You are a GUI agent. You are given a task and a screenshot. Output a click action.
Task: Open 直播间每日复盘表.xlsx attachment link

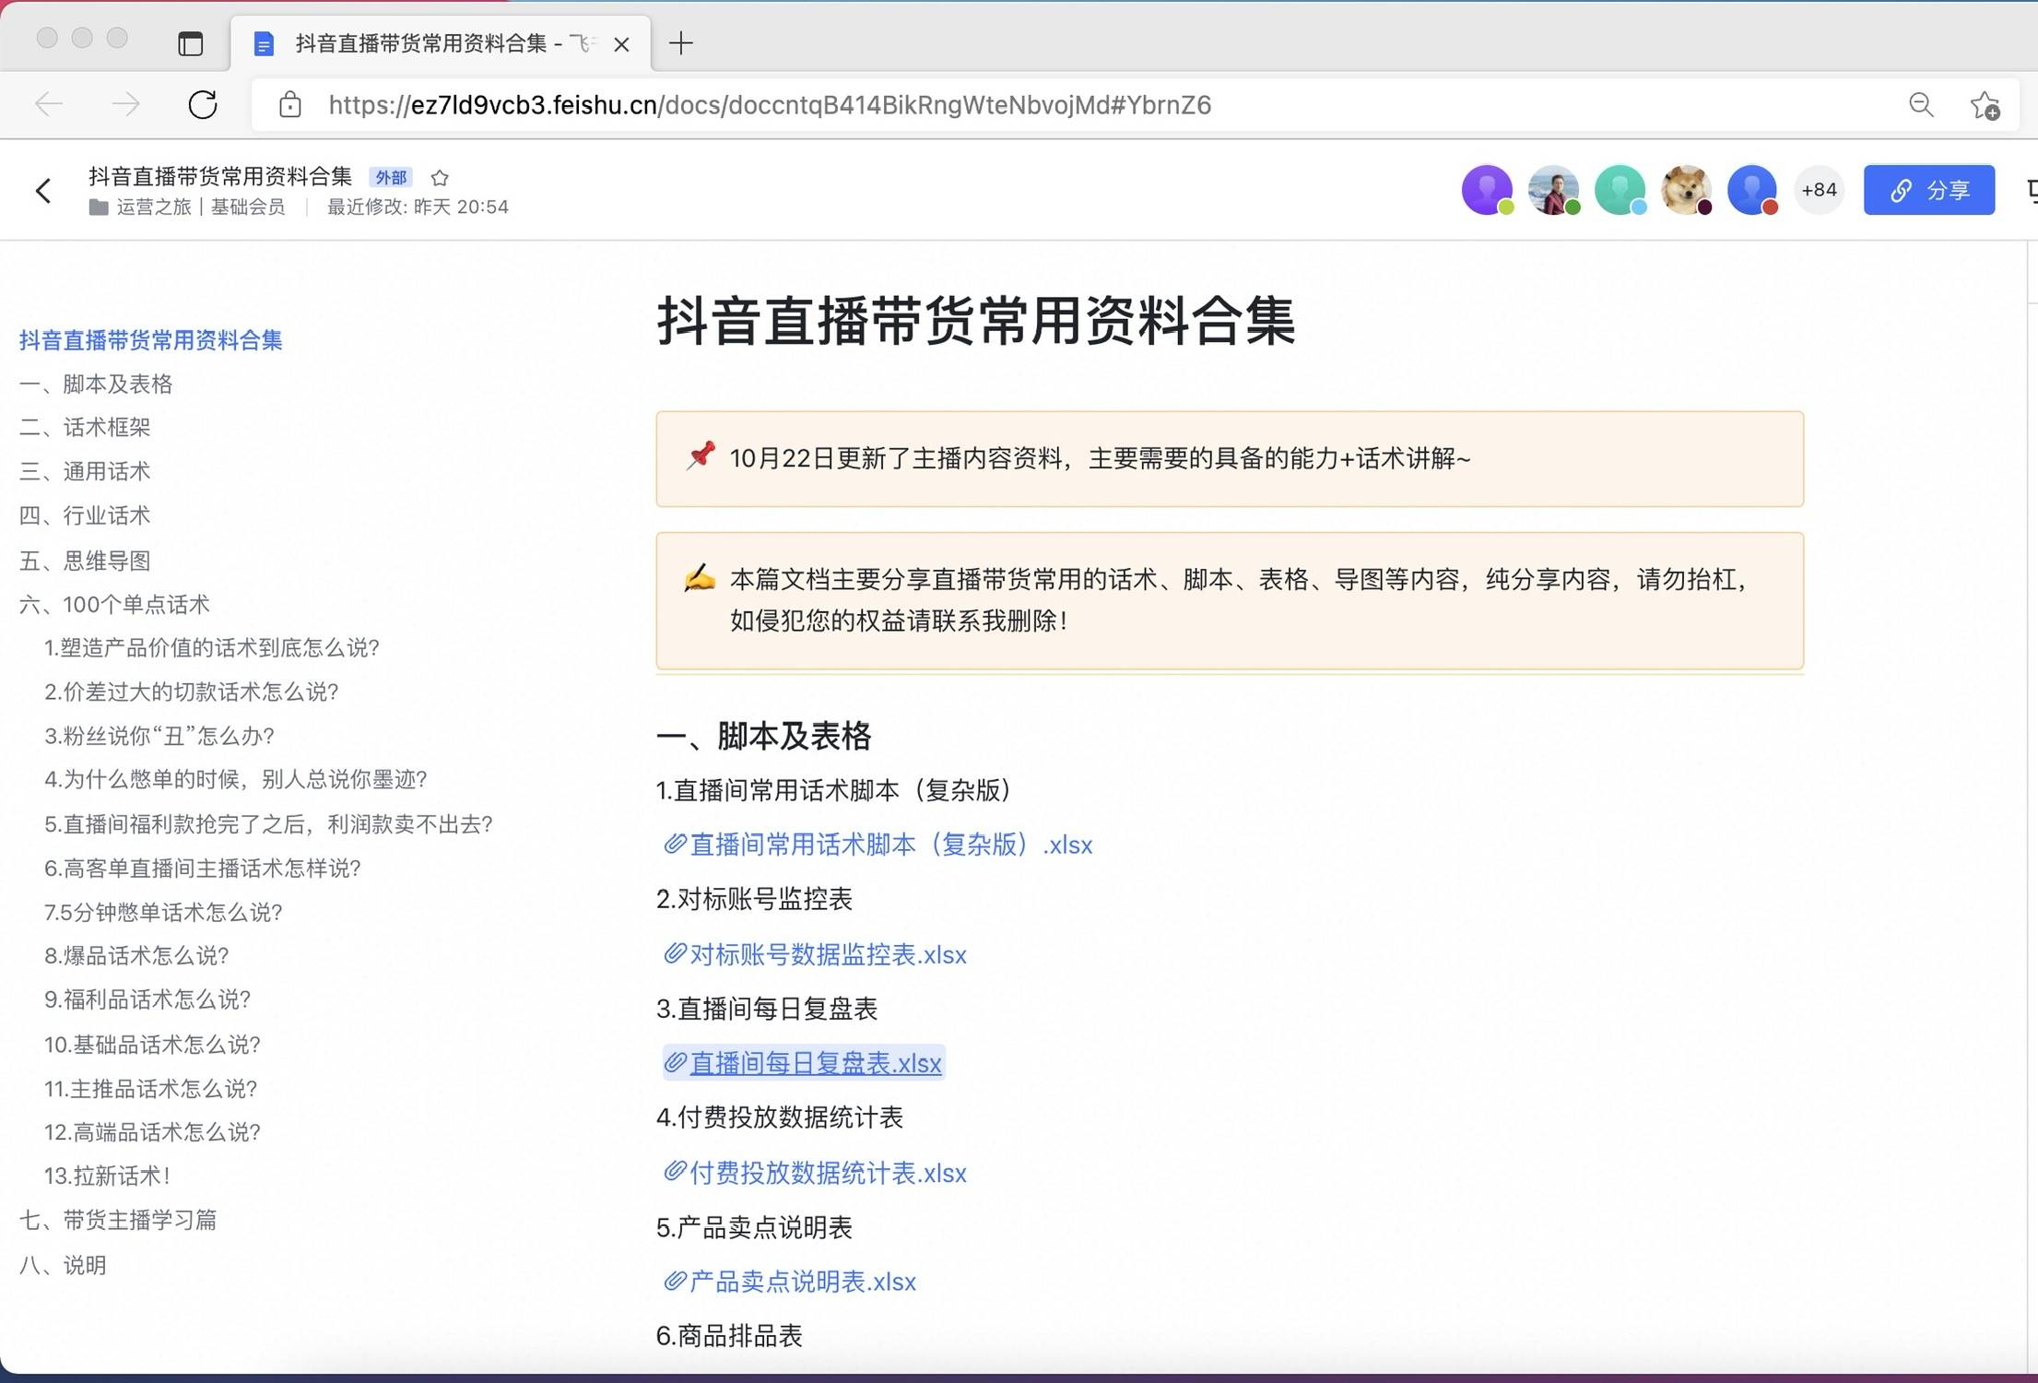tap(815, 1063)
